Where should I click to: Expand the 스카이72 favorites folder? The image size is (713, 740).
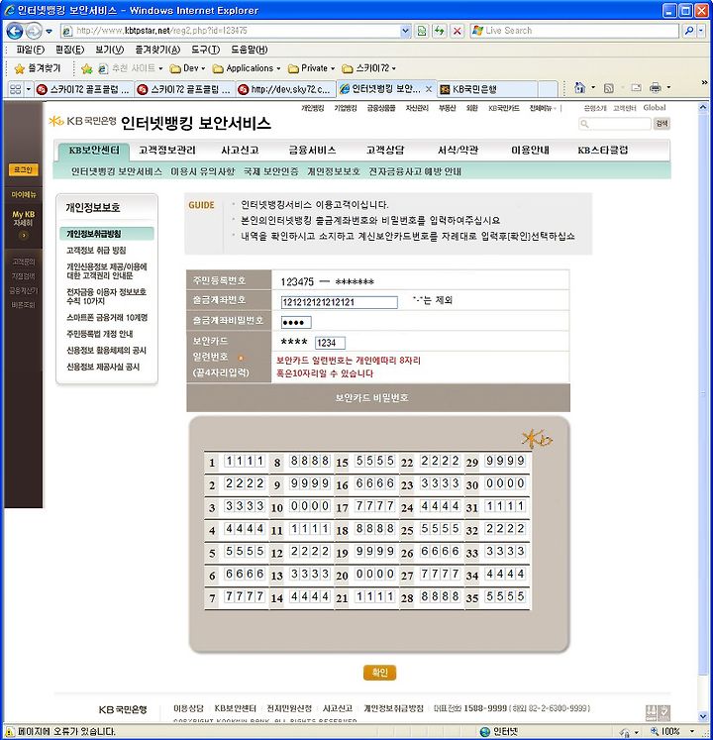pos(368,68)
